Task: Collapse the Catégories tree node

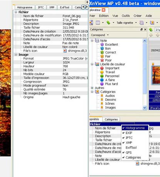Action: (x=92, y=92)
